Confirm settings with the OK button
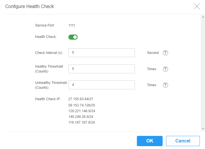Image resolution: width=205 pixels, height=149 pixels. pyautogui.click(x=150, y=141)
